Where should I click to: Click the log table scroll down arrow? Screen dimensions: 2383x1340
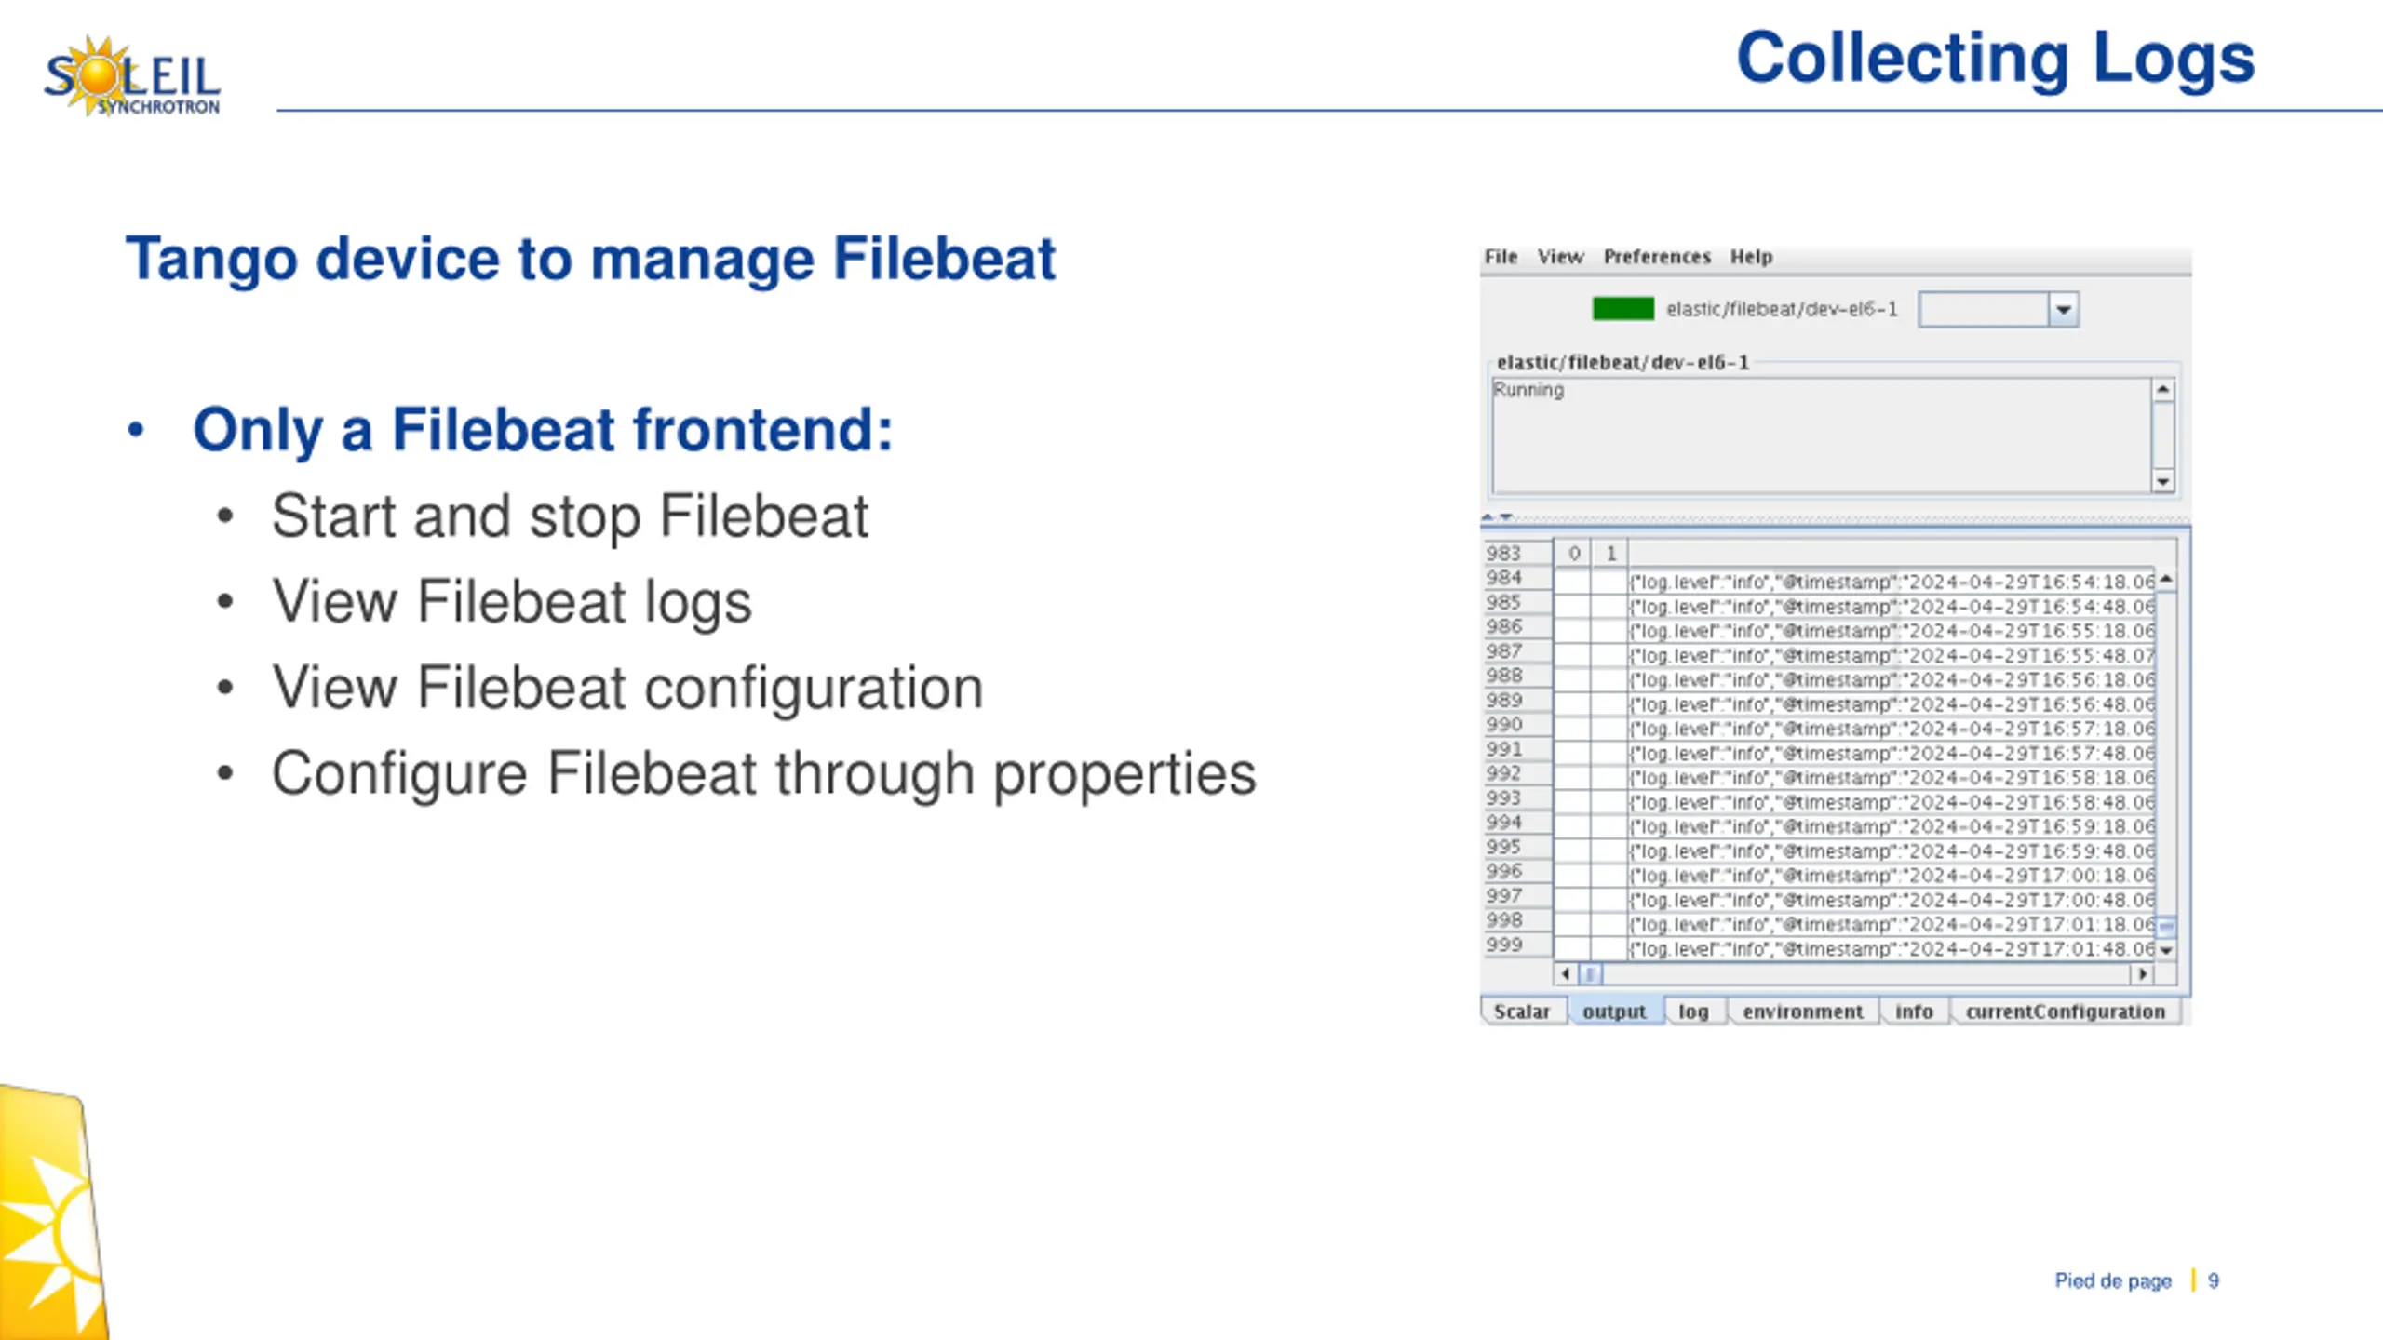coord(2167,950)
